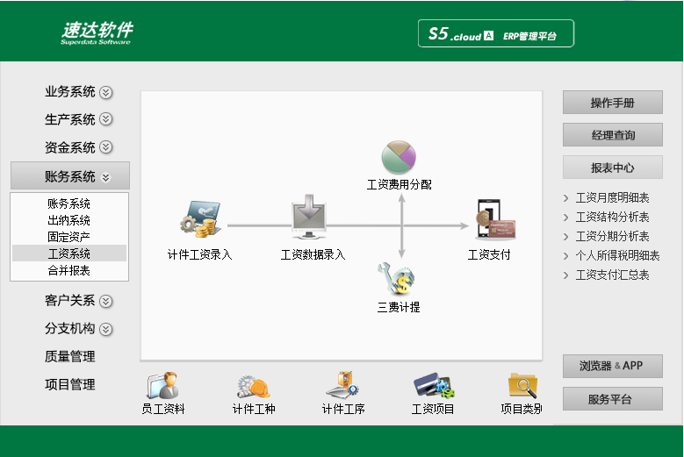Open the 工资分期分析表 report link

pyautogui.click(x=613, y=236)
